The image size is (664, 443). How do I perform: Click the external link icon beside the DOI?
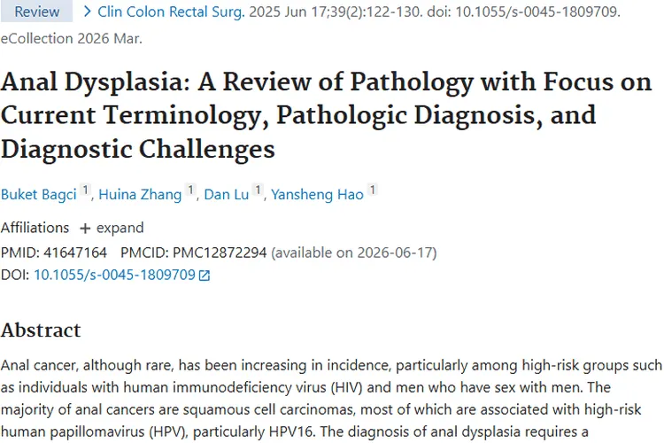click(205, 276)
